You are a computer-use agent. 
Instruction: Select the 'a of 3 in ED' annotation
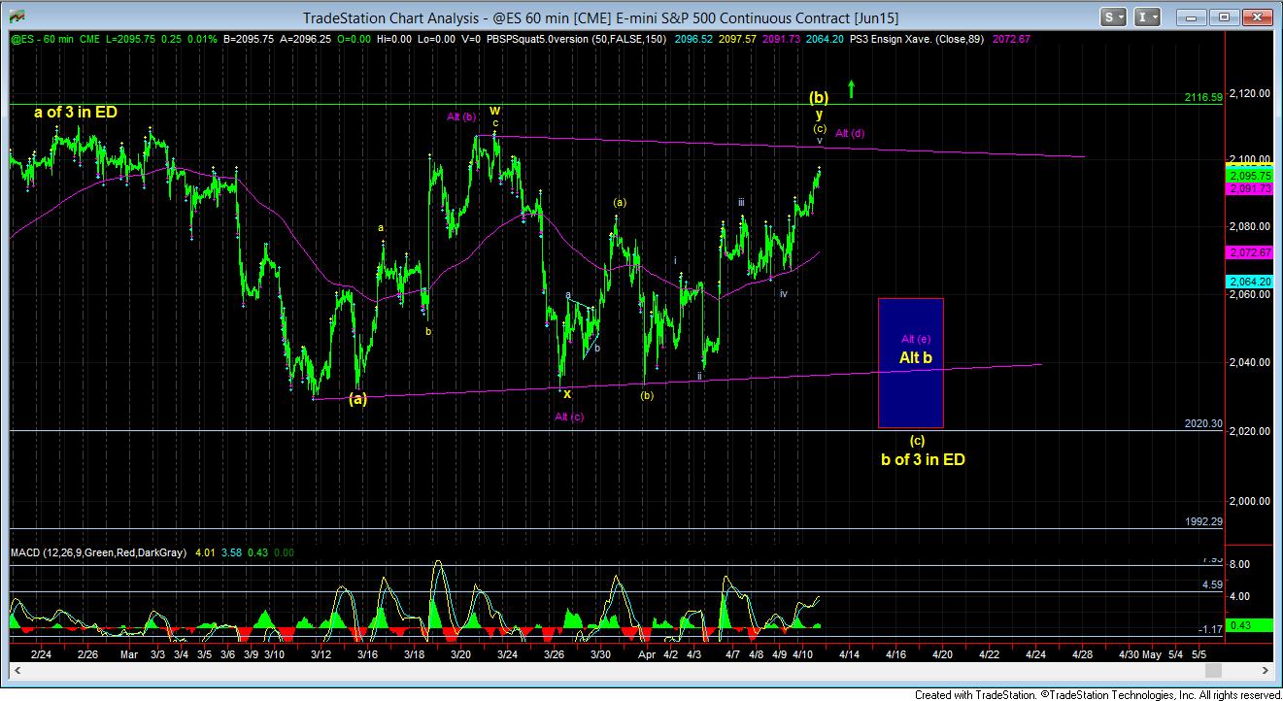coord(76,112)
